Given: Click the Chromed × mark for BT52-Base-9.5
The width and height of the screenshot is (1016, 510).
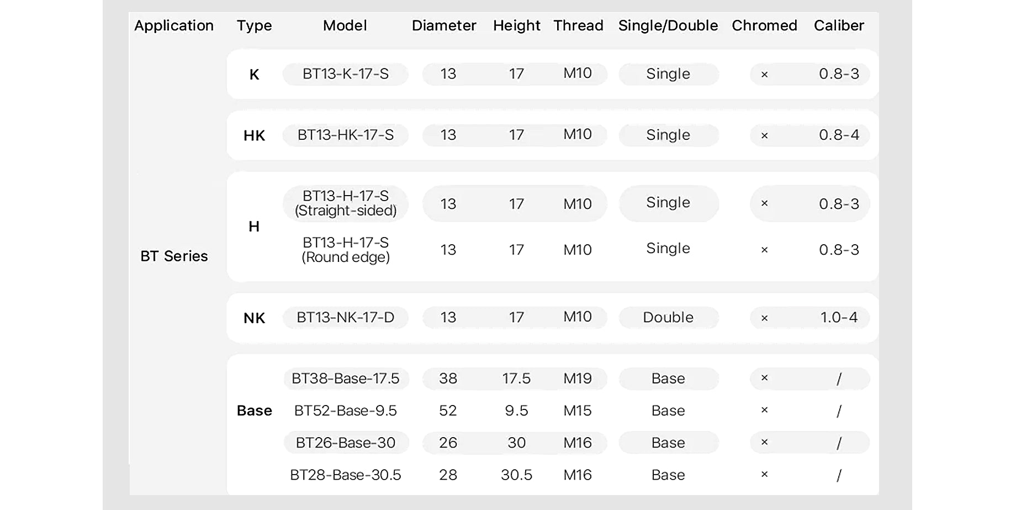Looking at the screenshot, I should tap(764, 411).
